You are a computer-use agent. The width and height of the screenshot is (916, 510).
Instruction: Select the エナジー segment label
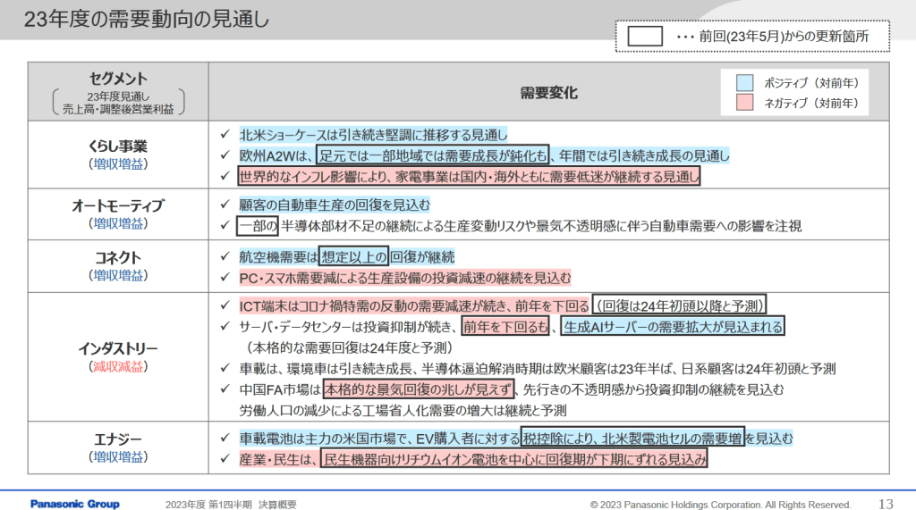(x=118, y=439)
